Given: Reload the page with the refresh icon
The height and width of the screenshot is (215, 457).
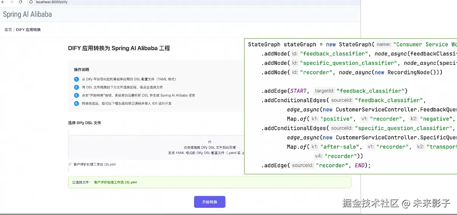Looking at the screenshot, I should tap(20, 2).
